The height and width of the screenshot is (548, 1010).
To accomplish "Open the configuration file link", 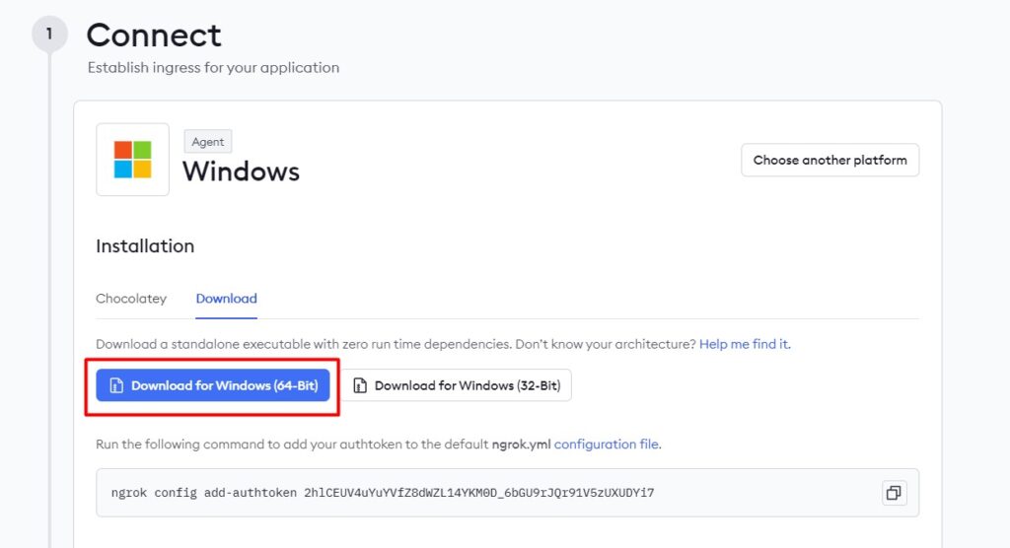I will point(607,445).
